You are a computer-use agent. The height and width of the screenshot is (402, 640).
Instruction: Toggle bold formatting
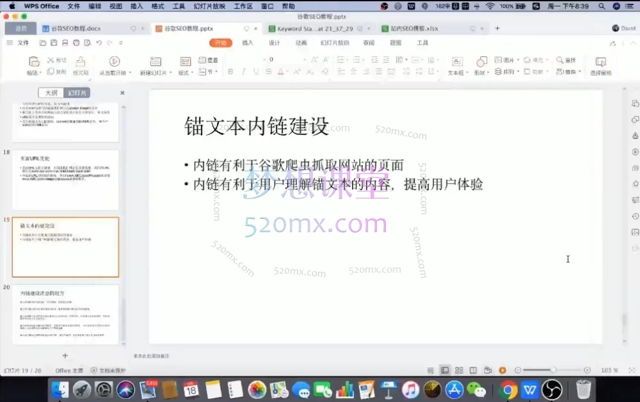click(230, 72)
